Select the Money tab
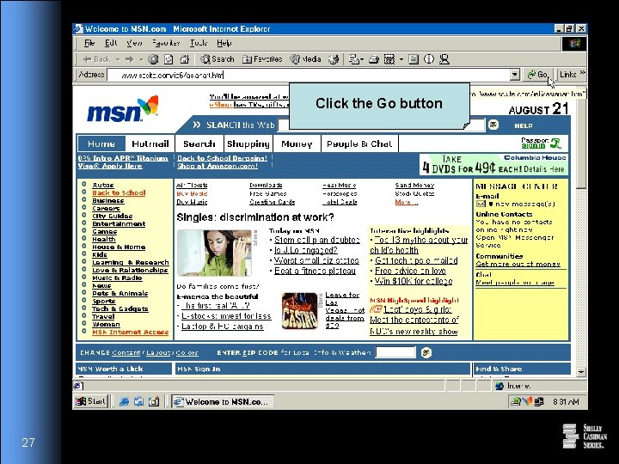This screenshot has height=464, width=619. (x=297, y=144)
